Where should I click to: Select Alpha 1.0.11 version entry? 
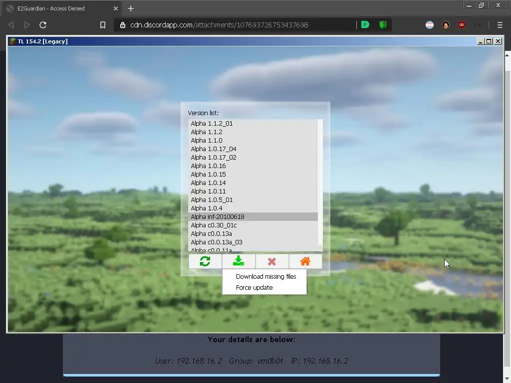click(253, 191)
